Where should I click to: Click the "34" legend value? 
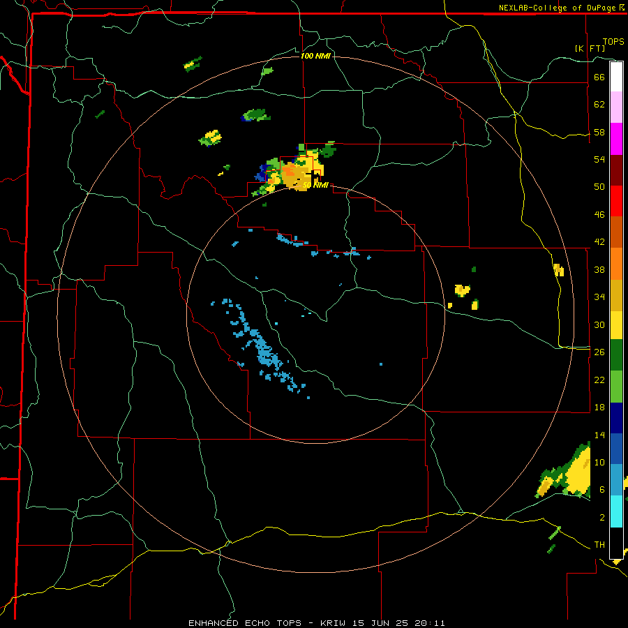tap(599, 297)
